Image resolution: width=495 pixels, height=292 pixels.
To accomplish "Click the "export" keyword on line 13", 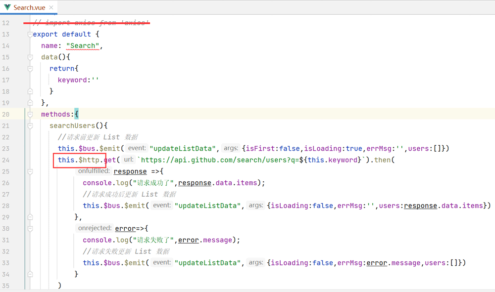I will click(45, 34).
